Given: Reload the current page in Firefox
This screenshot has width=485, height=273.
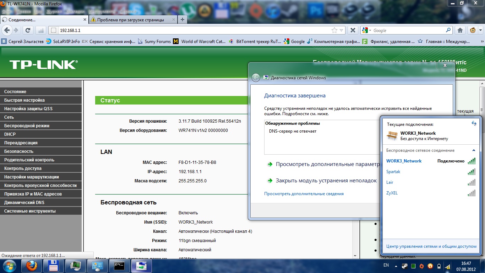Looking at the screenshot, I should click(x=28, y=30).
